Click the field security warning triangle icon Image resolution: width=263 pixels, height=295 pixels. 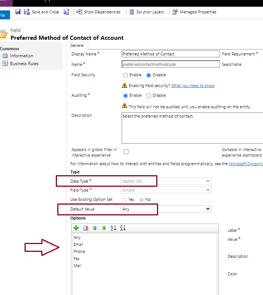coord(125,86)
